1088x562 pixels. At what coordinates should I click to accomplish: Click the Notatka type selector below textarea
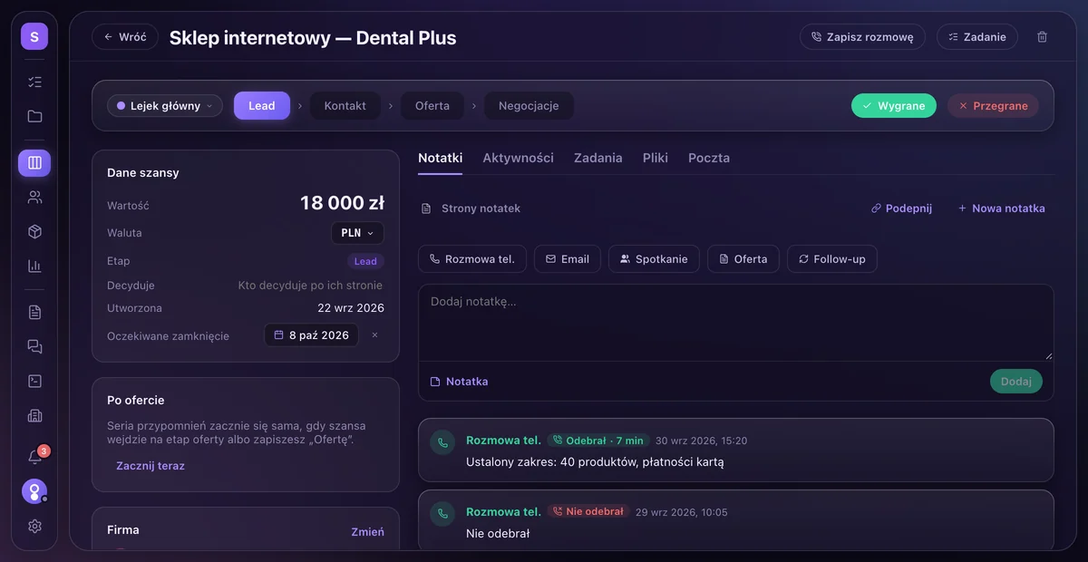459,382
